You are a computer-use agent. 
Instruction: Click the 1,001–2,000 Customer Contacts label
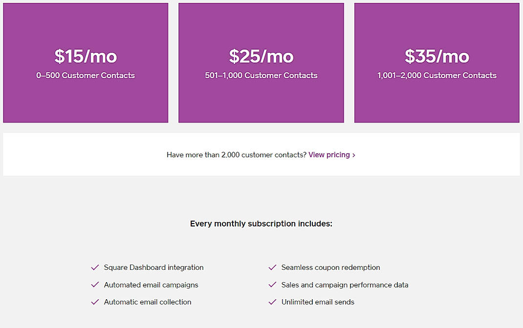pos(436,75)
